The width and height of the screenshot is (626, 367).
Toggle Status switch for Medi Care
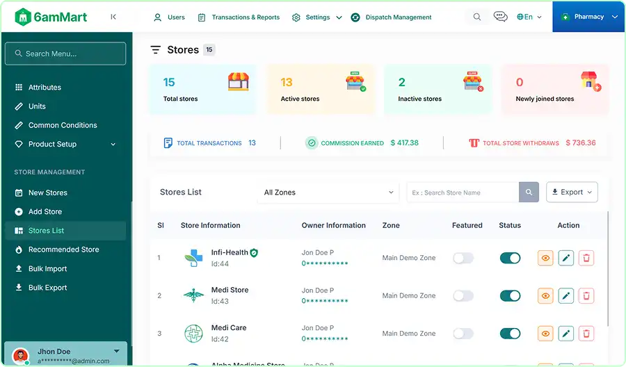[x=511, y=334]
